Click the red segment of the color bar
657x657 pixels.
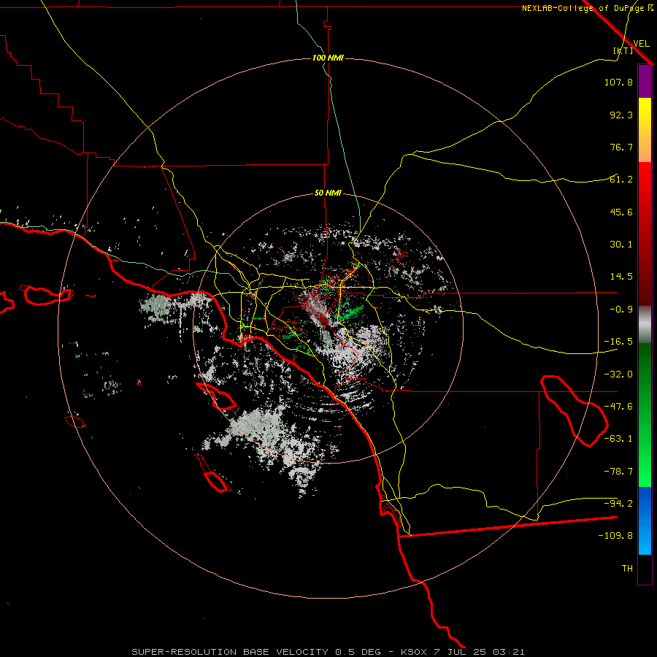point(645,234)
